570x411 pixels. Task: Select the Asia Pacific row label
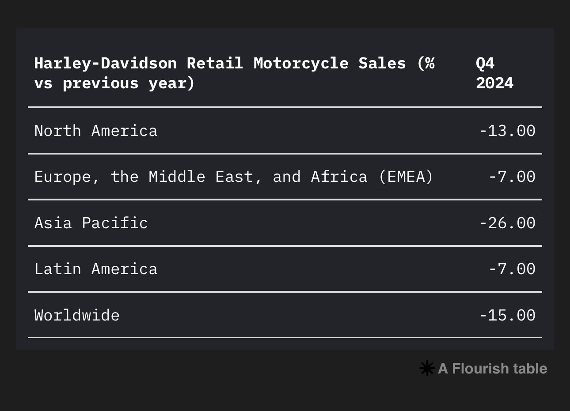click(91, 223)
